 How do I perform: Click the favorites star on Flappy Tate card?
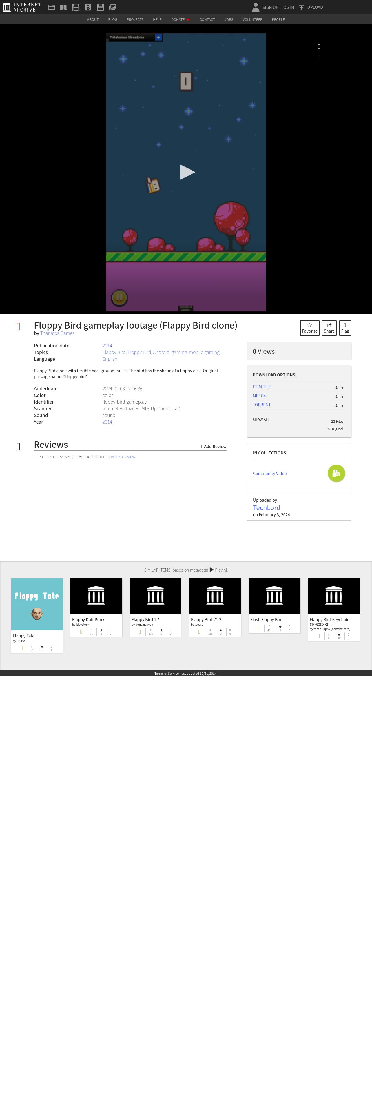(x=42, y=647)
